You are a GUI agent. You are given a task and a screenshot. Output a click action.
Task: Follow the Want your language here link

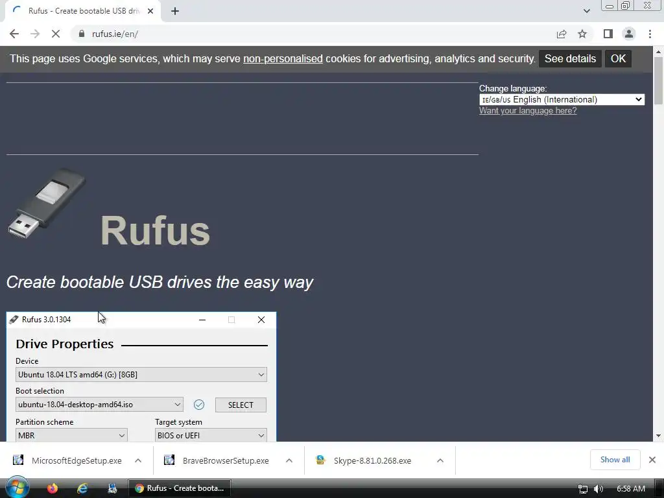click(x=528, y=110)
